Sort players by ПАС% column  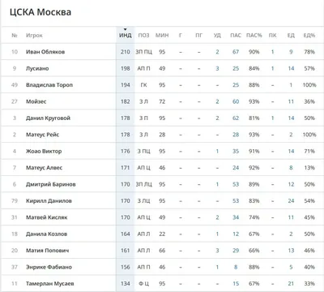(254, 36)
